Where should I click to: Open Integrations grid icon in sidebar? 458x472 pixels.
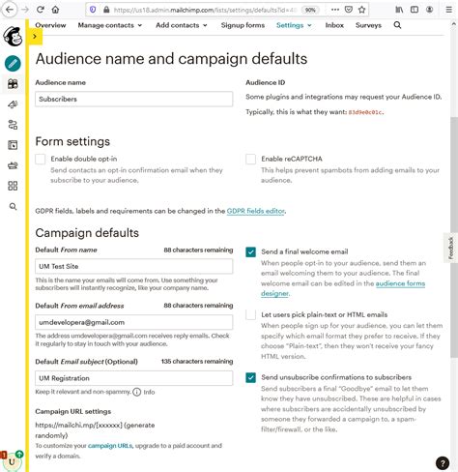(13, 186)
